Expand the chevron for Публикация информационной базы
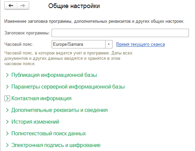Screen dimensions: 195x151 point(7,75)
